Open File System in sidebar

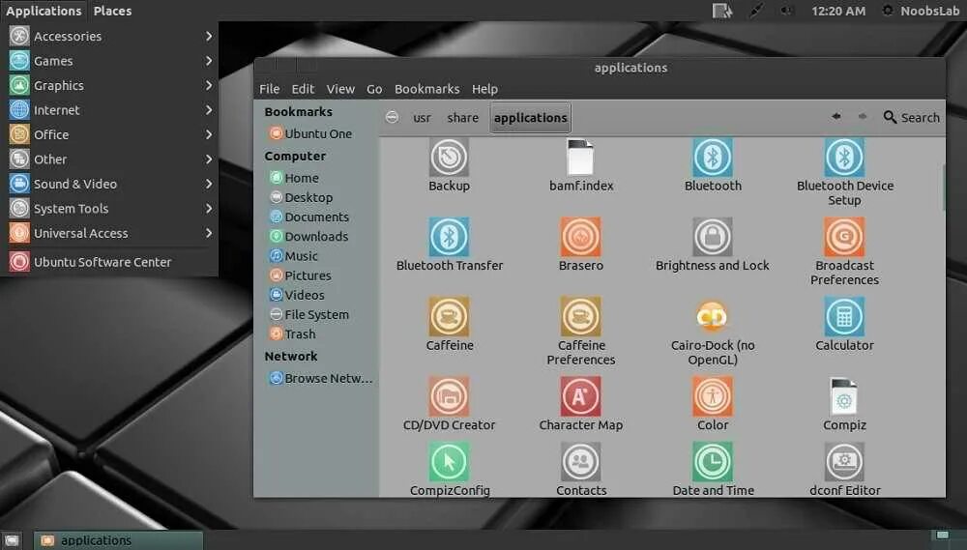(x=309, y=314)
